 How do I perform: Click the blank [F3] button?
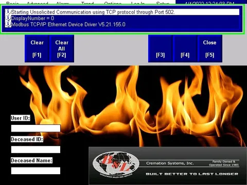pos(161,48)
